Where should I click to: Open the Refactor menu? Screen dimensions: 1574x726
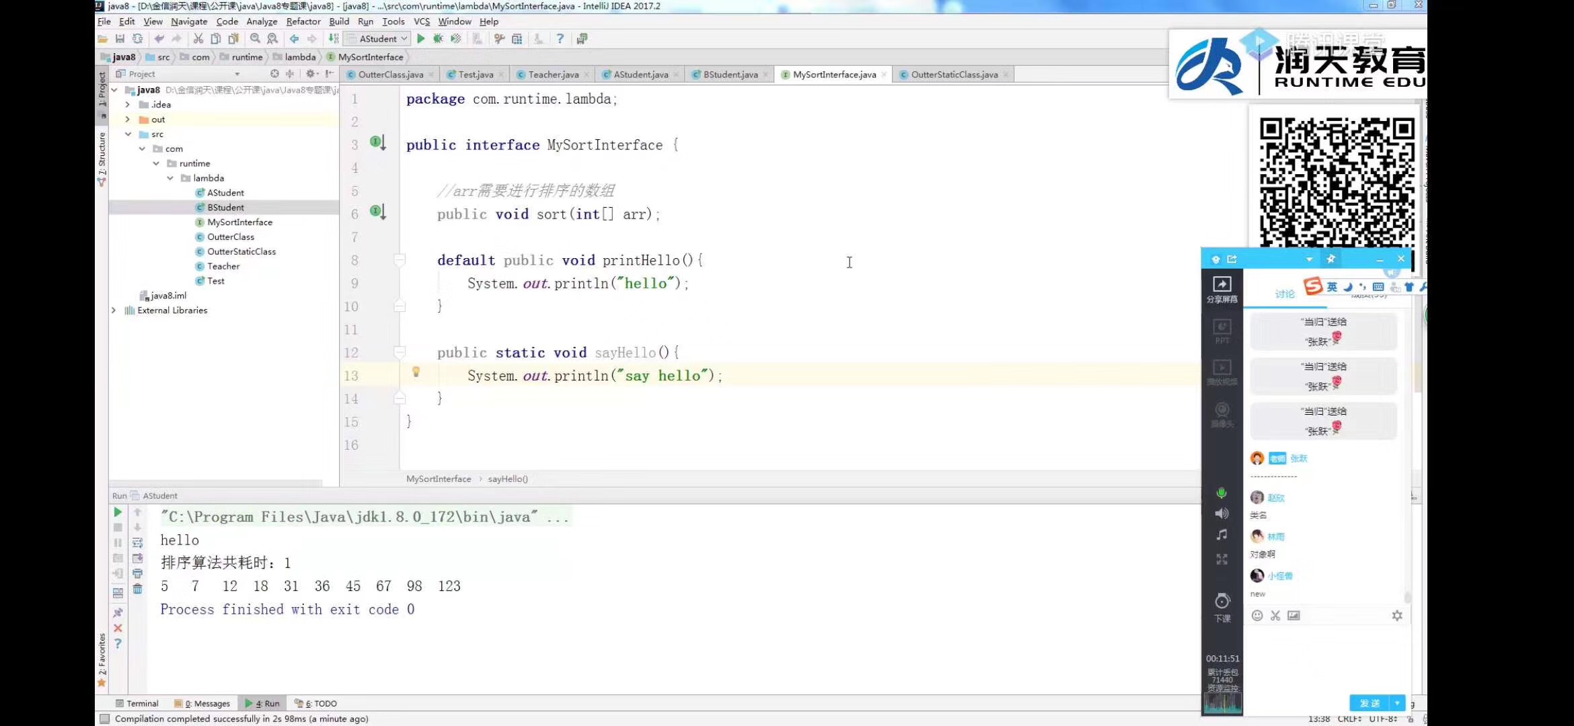pyautogui.click(x=303, y=22)
